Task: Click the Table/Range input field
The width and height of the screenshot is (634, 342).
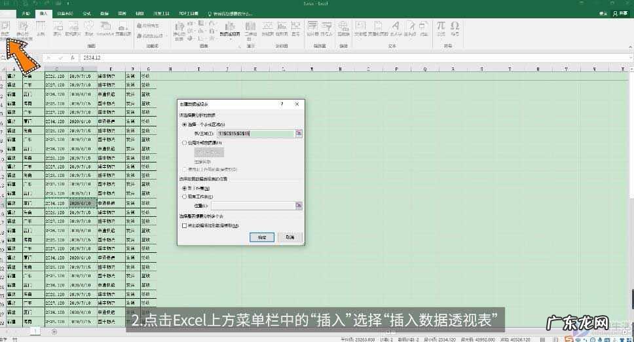Action: pos(255,134)
